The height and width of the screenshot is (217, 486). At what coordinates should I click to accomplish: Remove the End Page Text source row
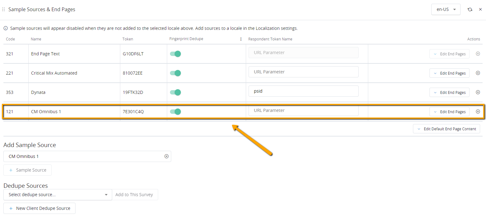point(478,54)
